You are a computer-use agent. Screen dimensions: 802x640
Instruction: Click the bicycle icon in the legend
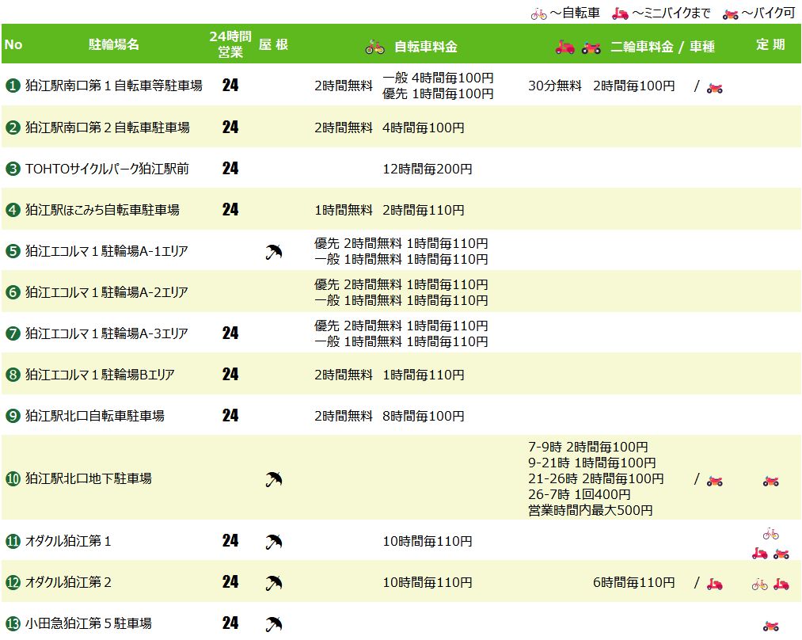538,14
